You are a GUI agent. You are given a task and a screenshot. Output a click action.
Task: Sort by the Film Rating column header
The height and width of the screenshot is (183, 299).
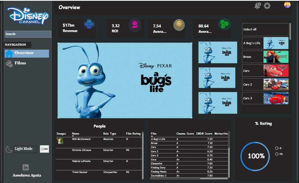pyautogui.click(x=133, y=133)
